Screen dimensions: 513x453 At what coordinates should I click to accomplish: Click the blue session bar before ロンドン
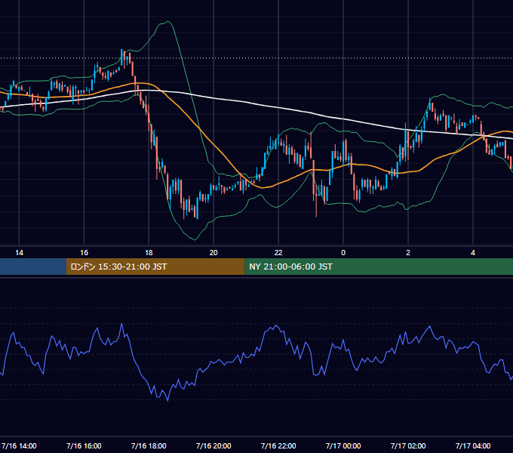(x=33, y=267)
